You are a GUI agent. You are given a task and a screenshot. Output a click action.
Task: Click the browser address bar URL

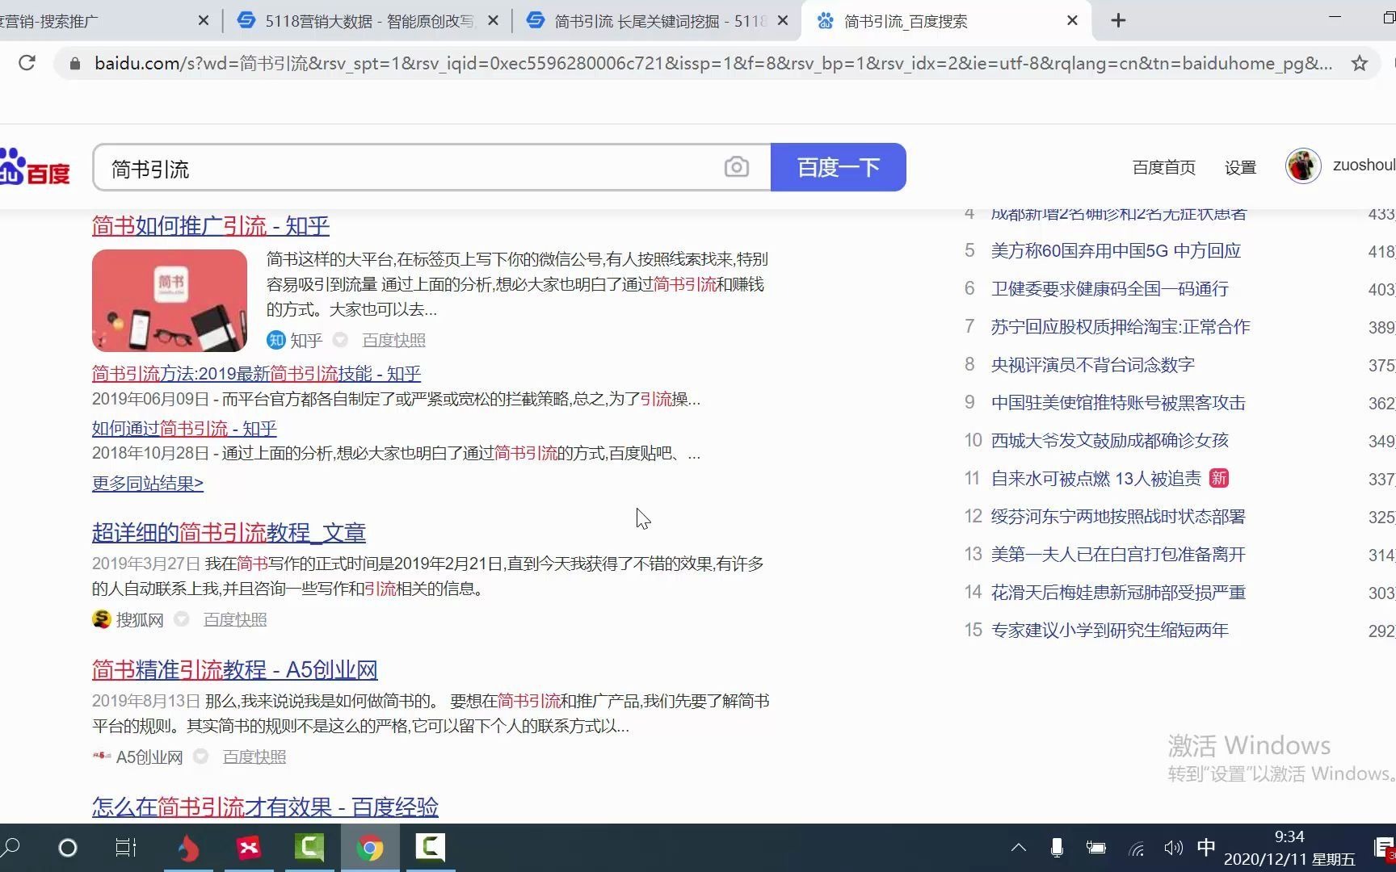point(713,63)
